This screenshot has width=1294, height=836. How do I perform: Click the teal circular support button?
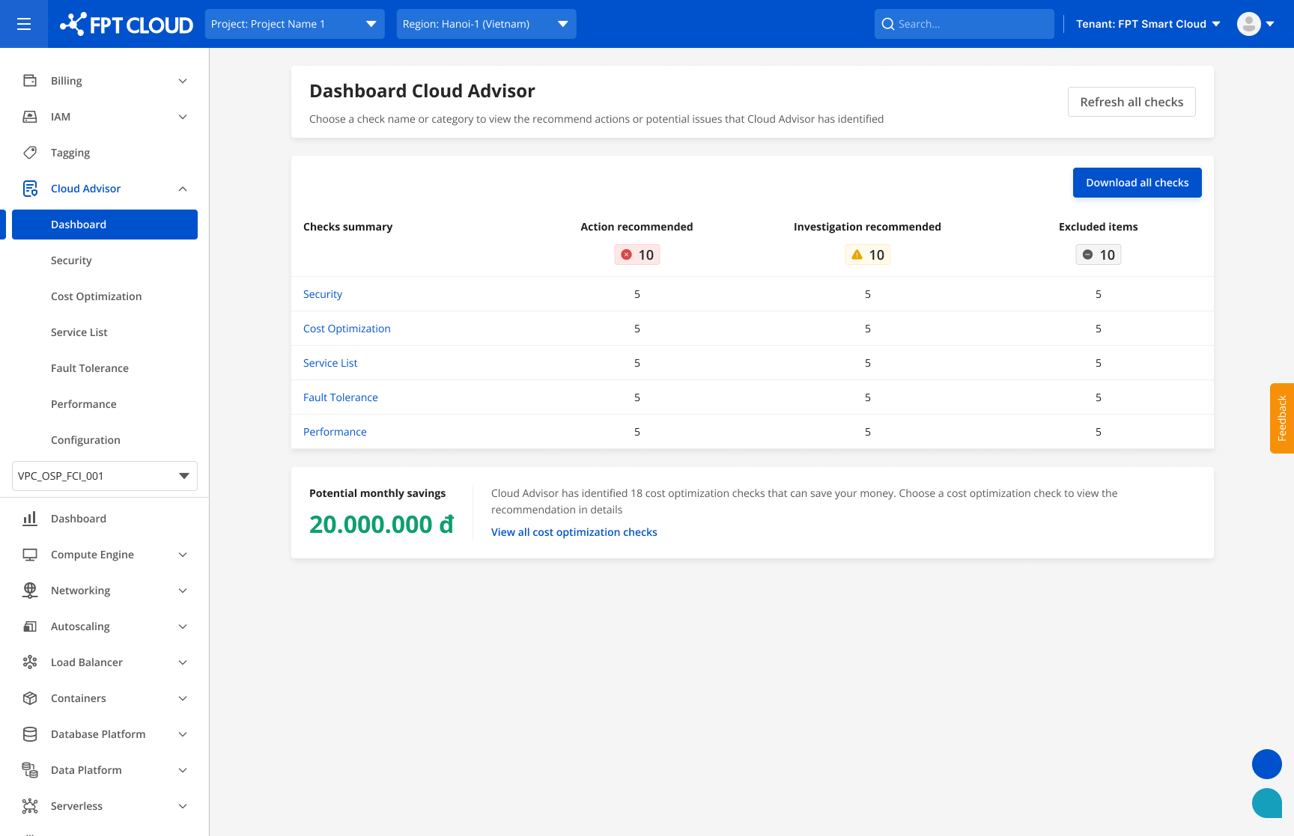1267,803
